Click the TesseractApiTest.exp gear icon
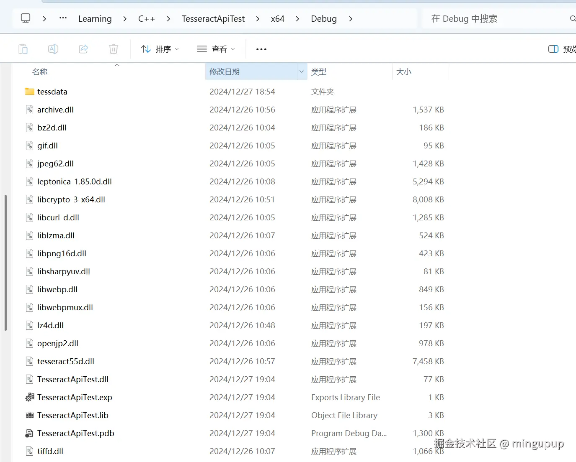The height and width of the screenshot is (462, 576). pos(29,397)
